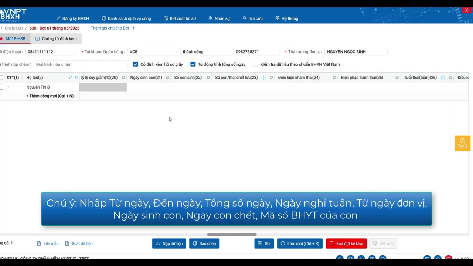Pin the Tuổi thai(tuần)(26) column
The width and height of the screenshot is (473, 266).
(450, 78)
